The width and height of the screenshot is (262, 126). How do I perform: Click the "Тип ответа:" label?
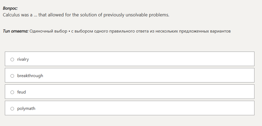[16, 31]
